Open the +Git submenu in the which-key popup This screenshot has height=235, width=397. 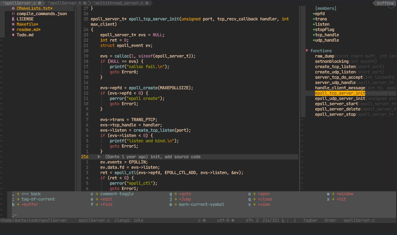(342, 199)
